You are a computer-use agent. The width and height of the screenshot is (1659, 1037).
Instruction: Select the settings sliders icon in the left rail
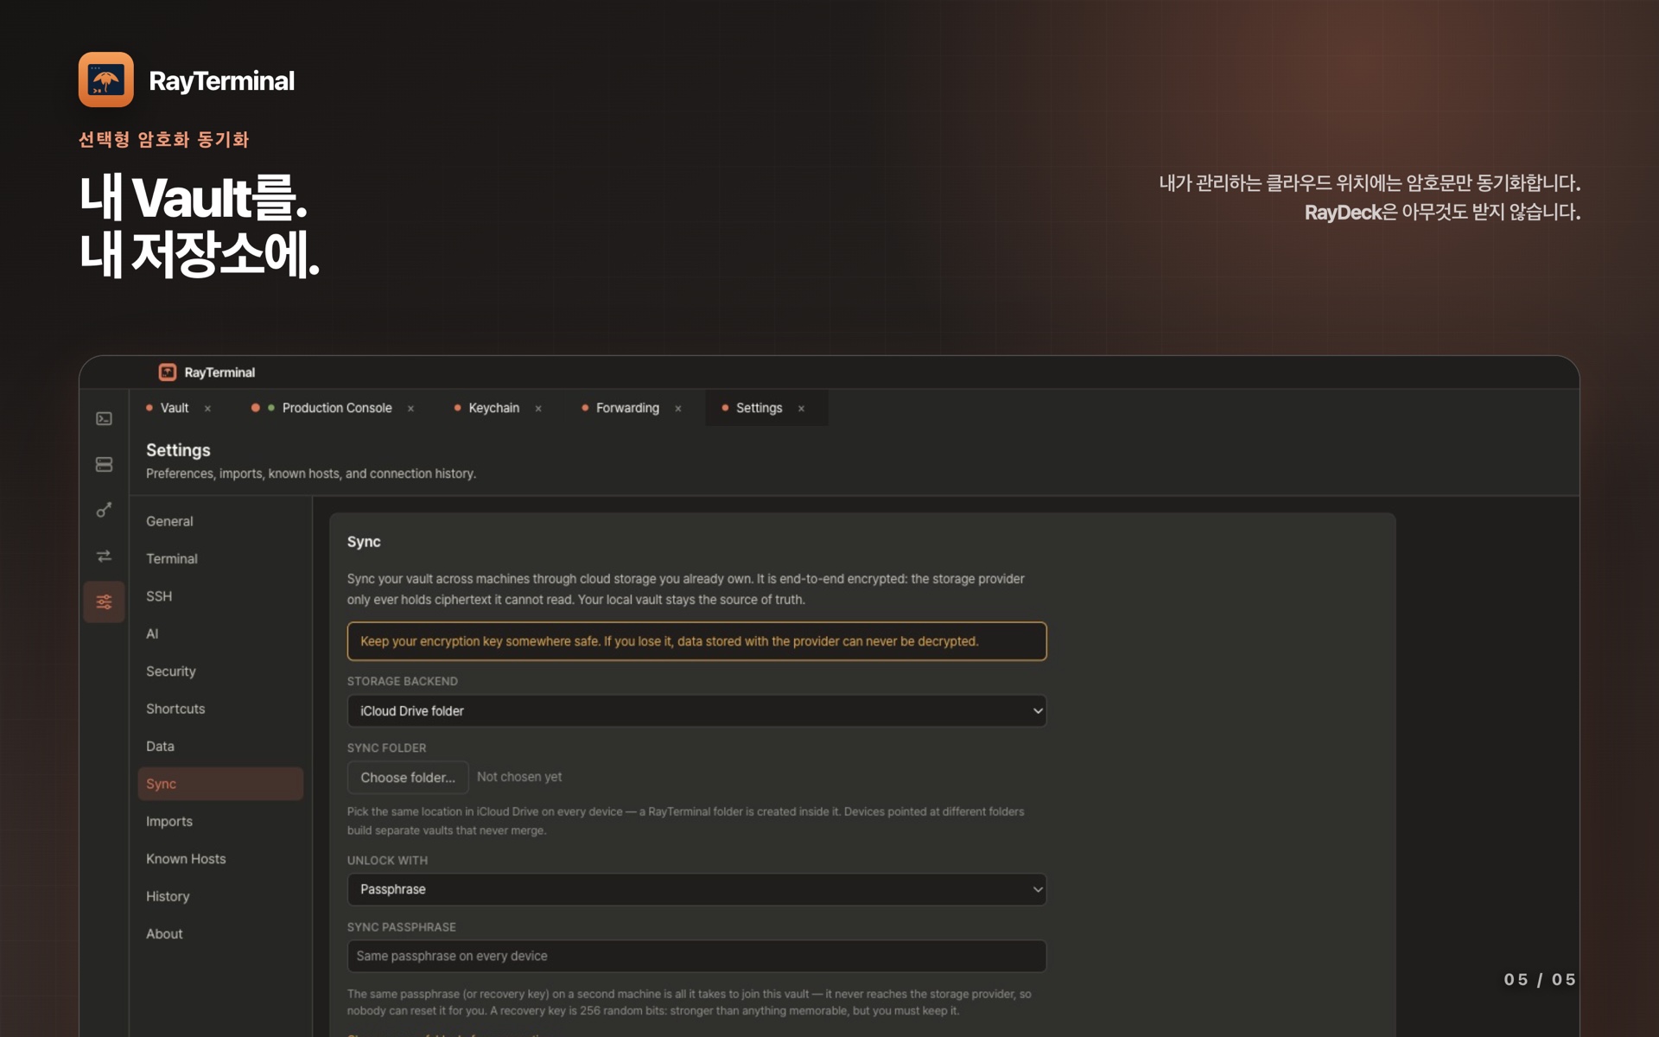pos(104,602)
